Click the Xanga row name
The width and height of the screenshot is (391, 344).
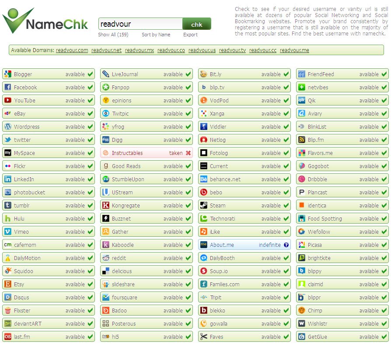[217, 113]
